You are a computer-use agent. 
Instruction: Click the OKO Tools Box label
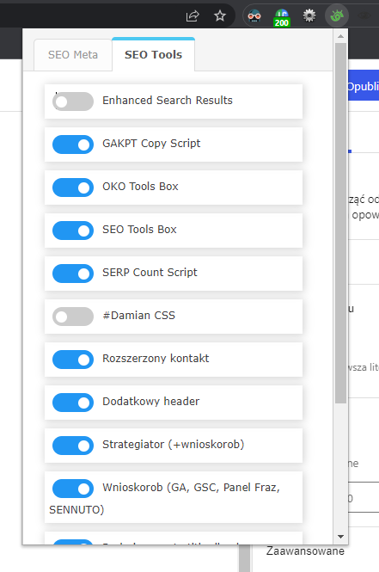(x=140, y=187)
